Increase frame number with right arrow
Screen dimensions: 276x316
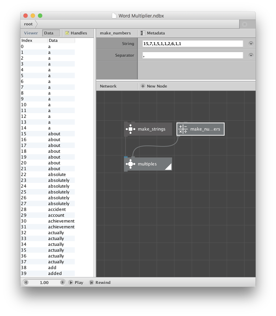pos(62,283)
